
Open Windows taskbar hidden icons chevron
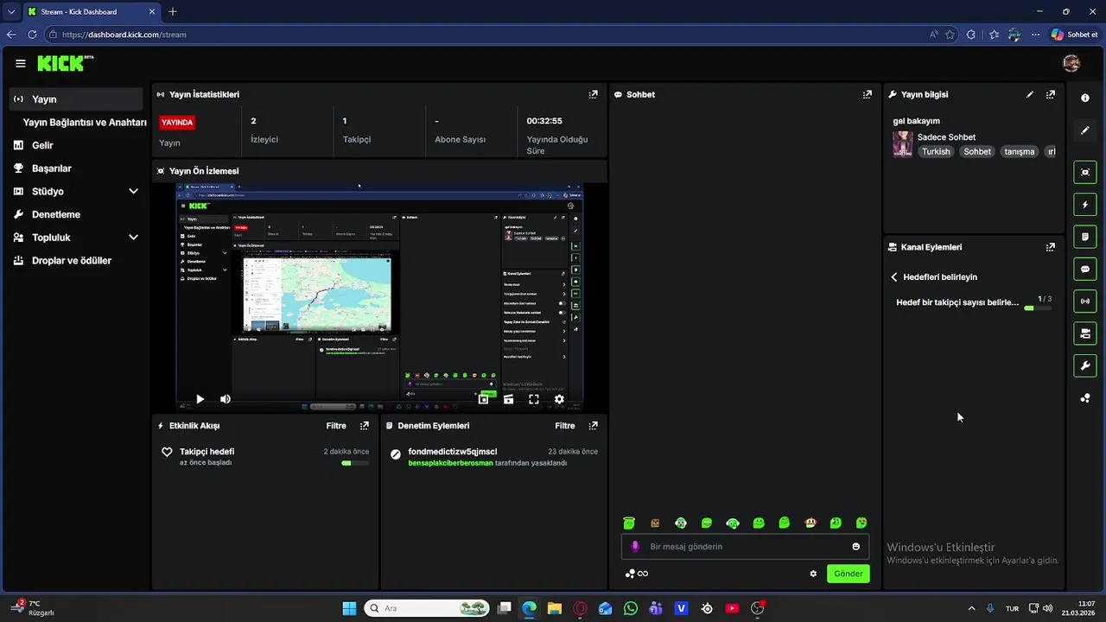pos(971,608)
